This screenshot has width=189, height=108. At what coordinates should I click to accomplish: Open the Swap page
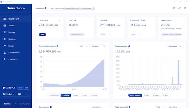[16, 46]
